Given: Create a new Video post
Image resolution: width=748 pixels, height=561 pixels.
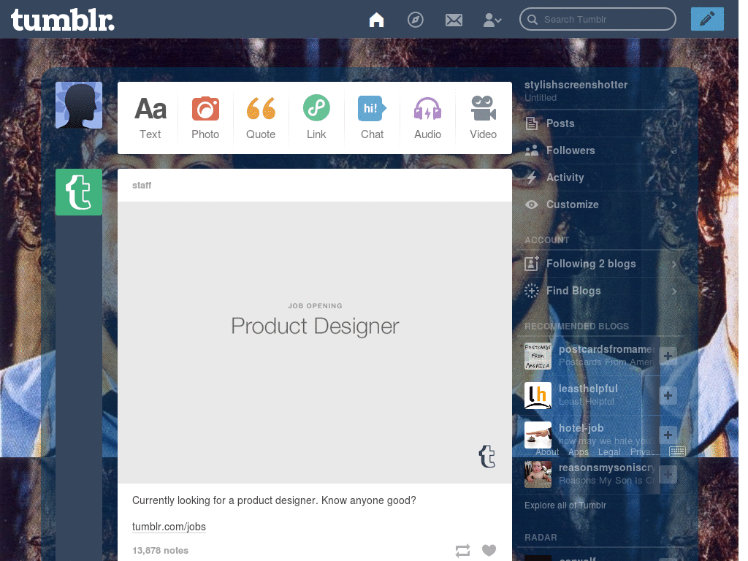Looking at the screenshot, I should pyautogui.click(x=484, y=118).
